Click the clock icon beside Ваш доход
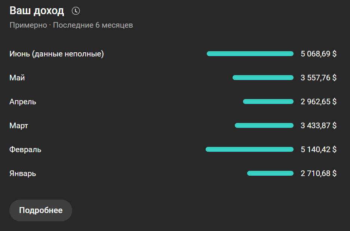The width and height of the screenshot is (350, 231). click(76, 11)
